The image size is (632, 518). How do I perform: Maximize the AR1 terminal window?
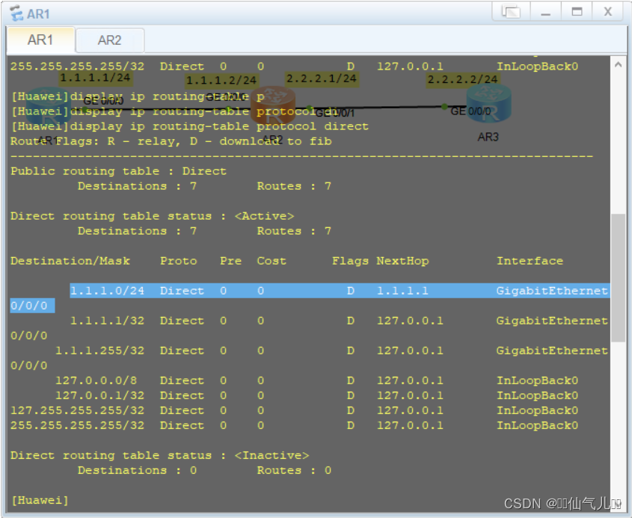pyautogui.click(x=577, y=12)
